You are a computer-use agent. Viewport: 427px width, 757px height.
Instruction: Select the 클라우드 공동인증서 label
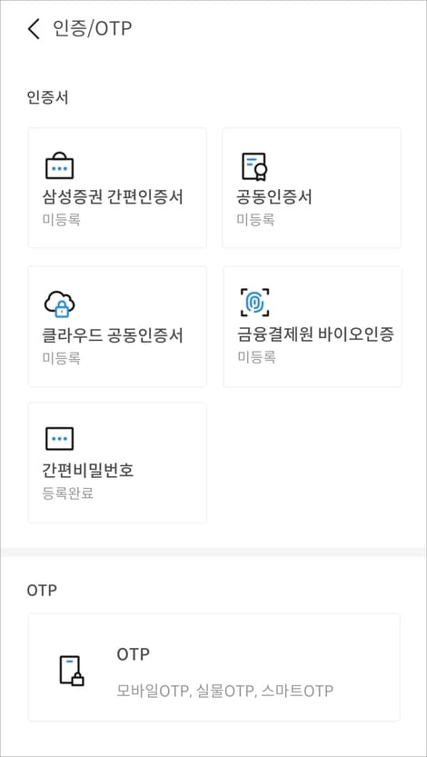tap(113, 335)
